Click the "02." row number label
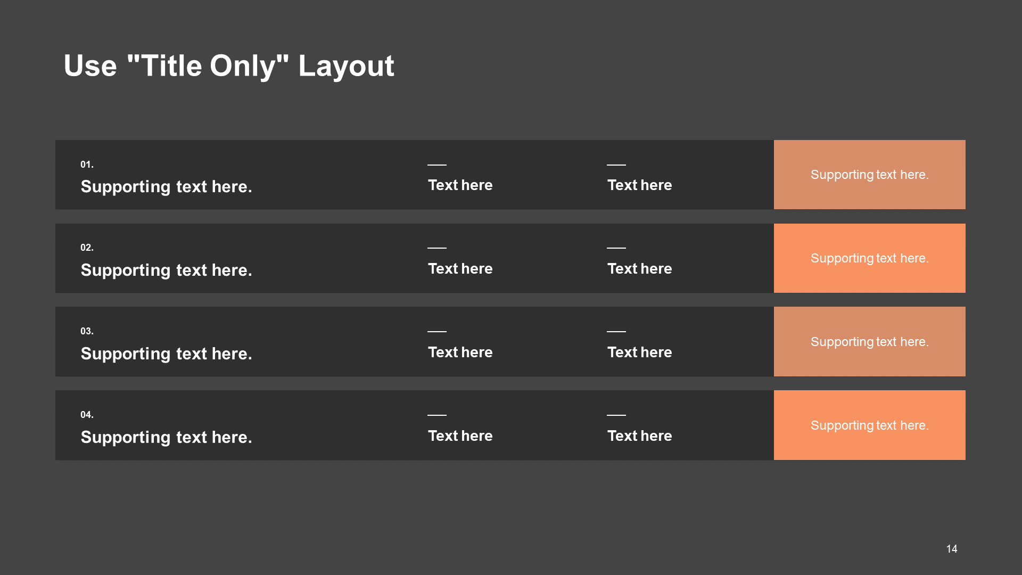This screenshot has height=575, width=1022. (87, 248)
